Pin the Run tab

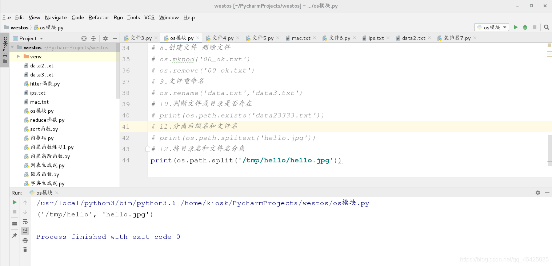15,236
